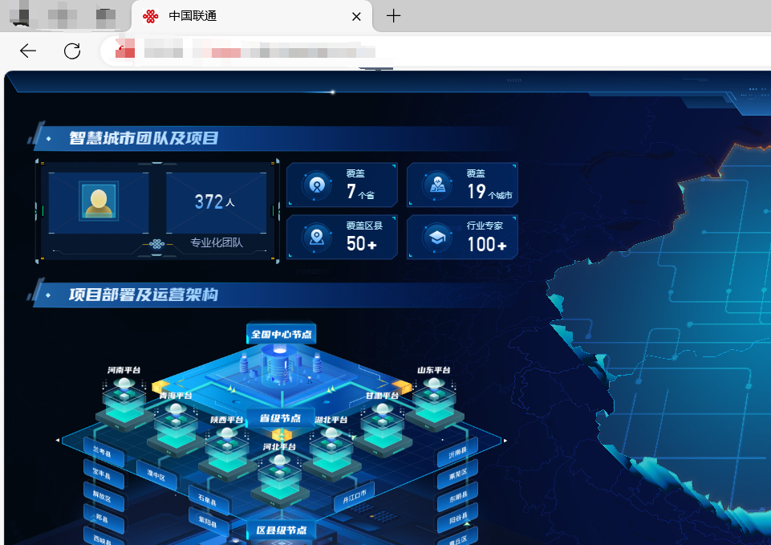
Task: Reload the page with the refresh icon
Action: point(72,51)
